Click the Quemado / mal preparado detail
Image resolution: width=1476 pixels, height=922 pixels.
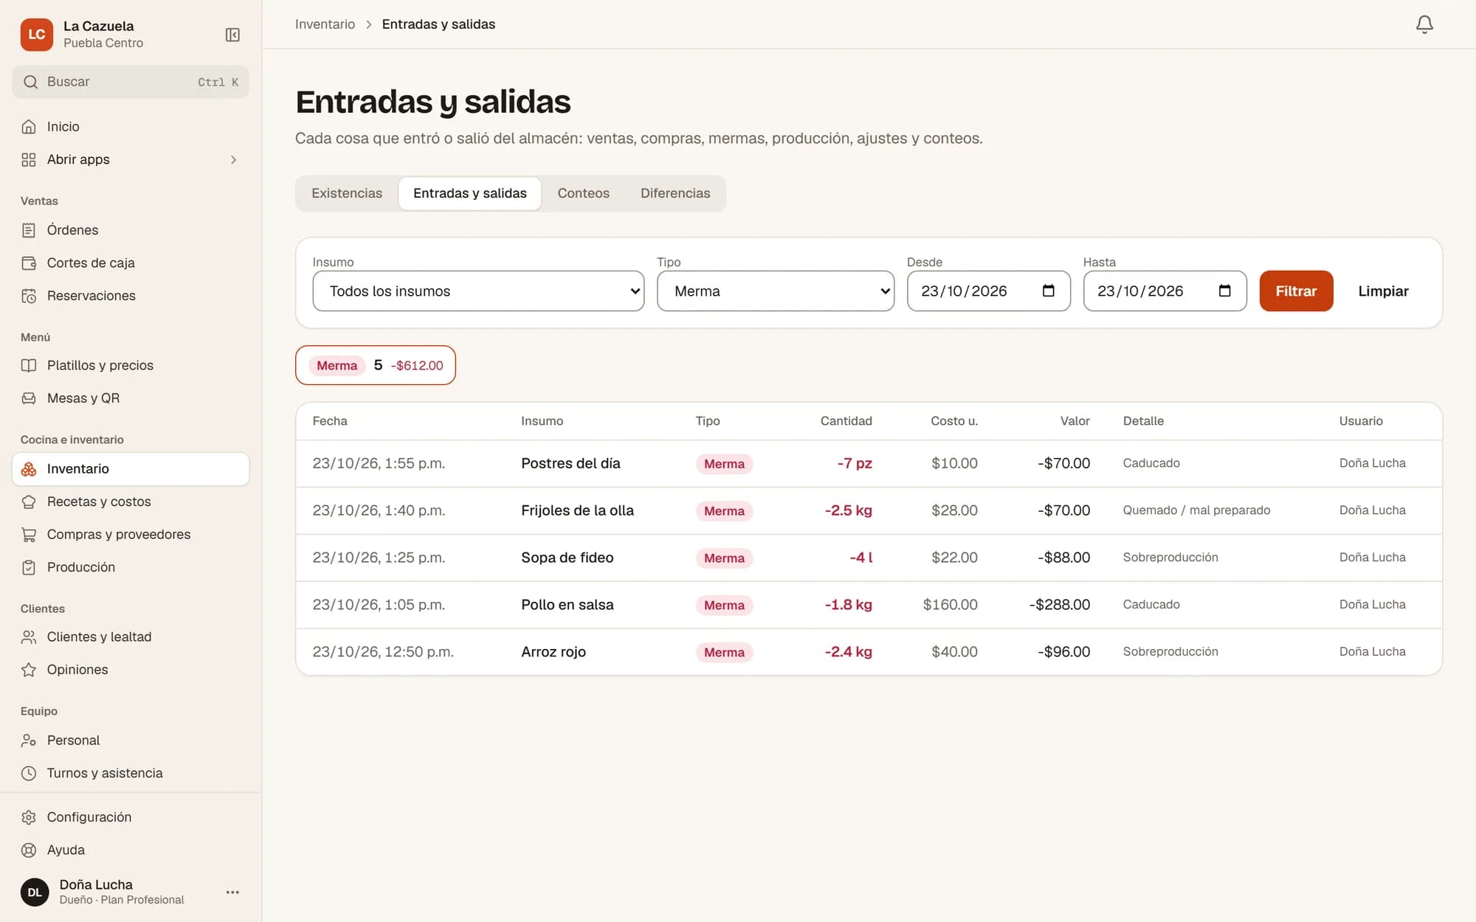click(1196, 510)
